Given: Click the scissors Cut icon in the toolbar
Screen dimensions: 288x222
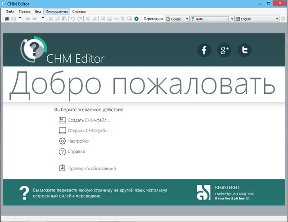Looking at the screenshot, I should (51, 19).
